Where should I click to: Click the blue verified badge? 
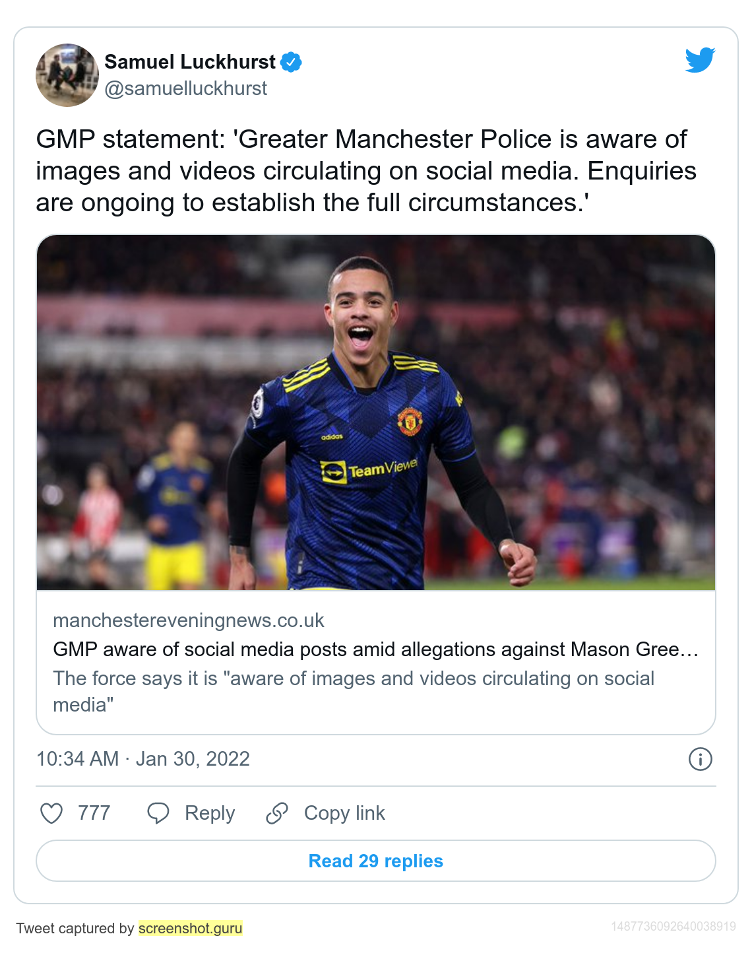[x=291, y=62]
